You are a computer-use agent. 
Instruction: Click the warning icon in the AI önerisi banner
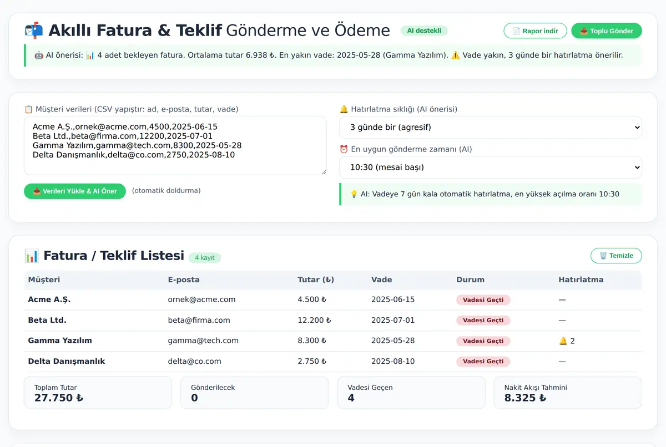[x=455, y=55]
